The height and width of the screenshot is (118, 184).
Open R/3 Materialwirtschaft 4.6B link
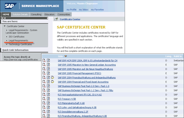71,103
